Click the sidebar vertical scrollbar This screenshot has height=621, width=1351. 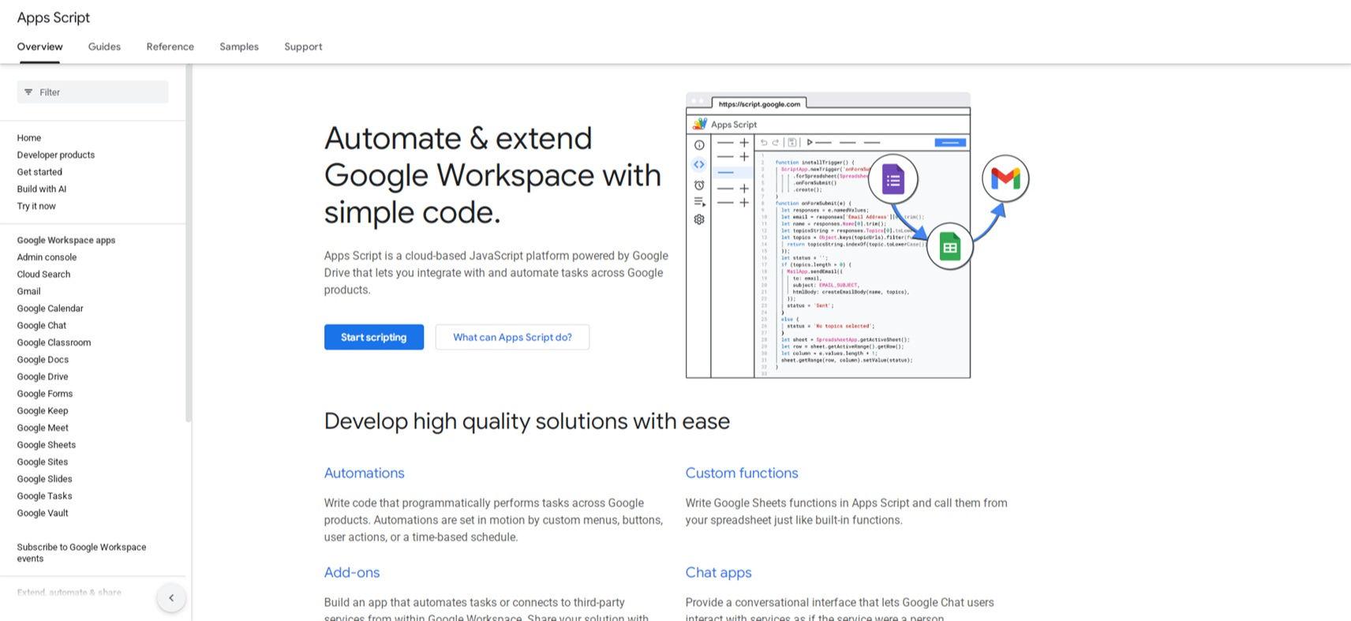[189, 243]
